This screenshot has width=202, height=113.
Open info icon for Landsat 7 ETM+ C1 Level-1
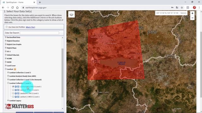pos(16,90)
